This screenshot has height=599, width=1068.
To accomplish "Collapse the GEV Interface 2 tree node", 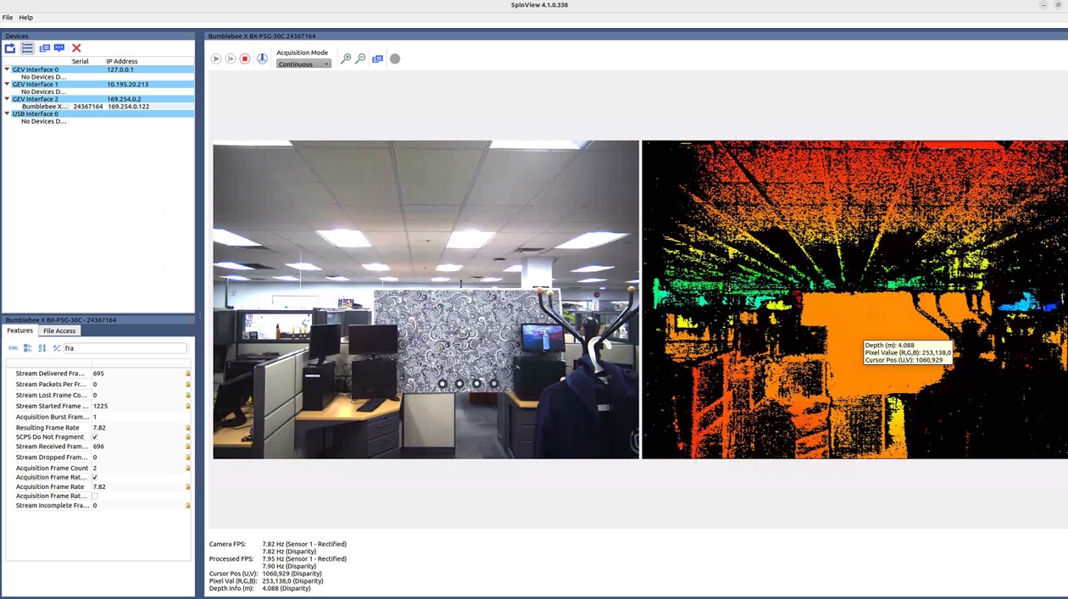I will (7, 99).
